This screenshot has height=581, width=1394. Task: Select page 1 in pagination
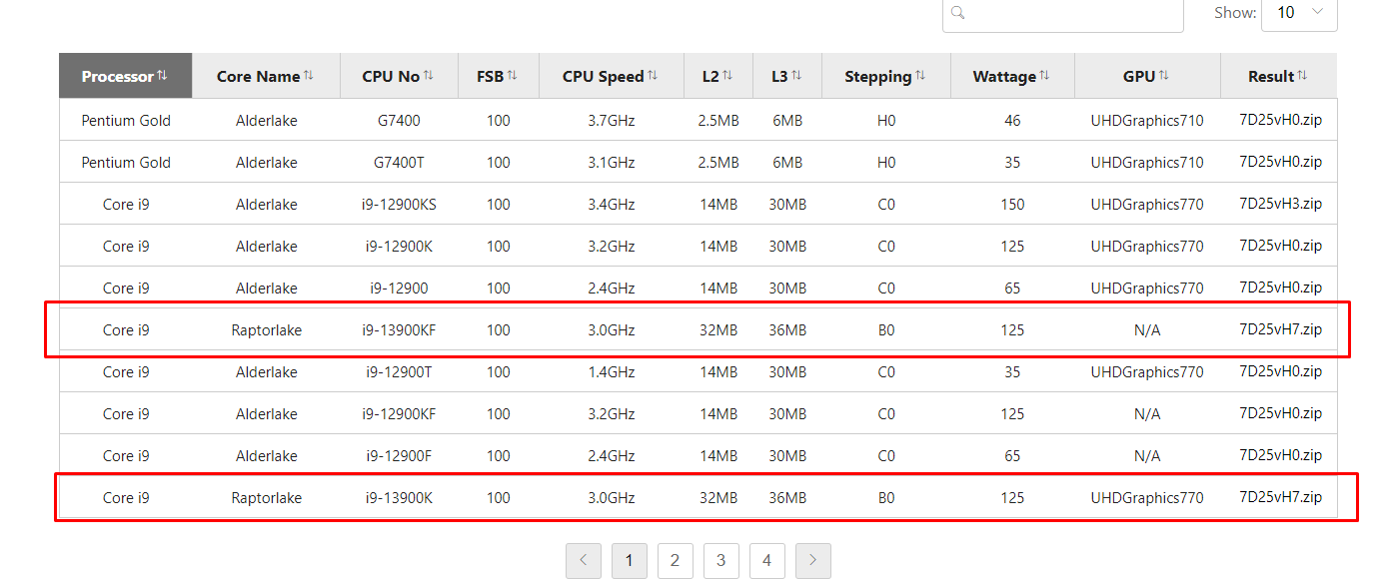630,561
